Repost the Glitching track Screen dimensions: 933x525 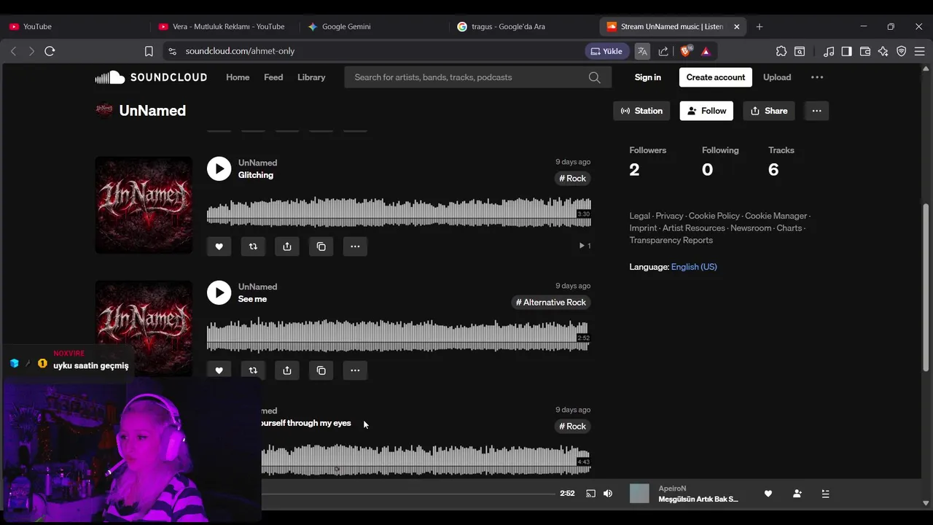pos(253,246)
